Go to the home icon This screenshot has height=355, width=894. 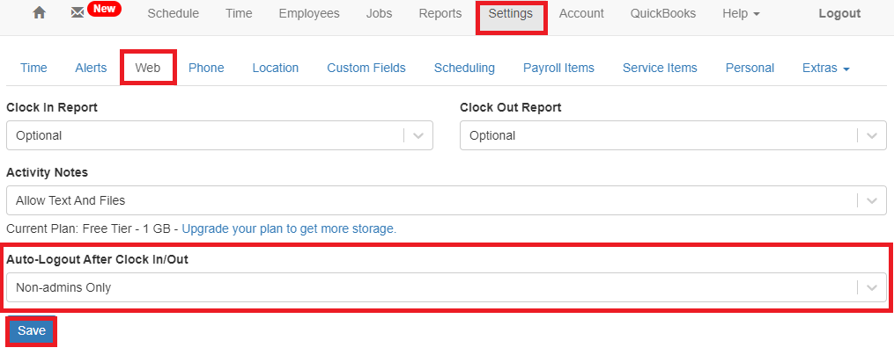click(x=39, y=14)
